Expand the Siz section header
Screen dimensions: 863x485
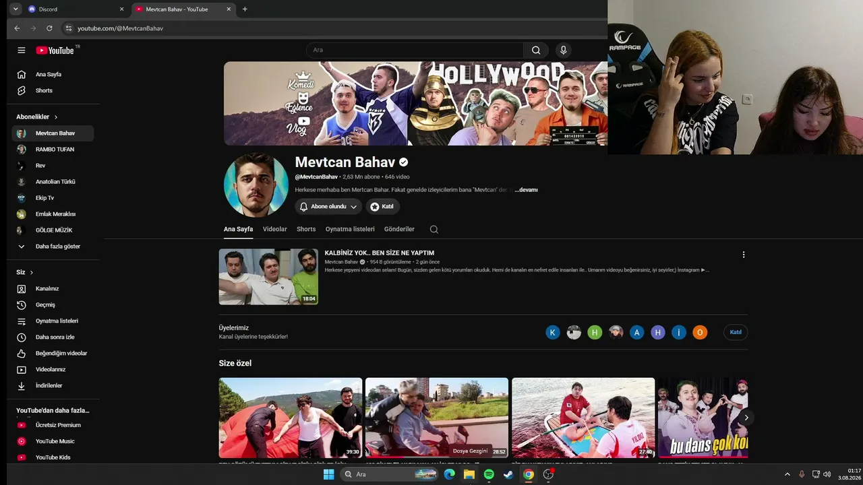pyautogui.click(x=25, y=272)
